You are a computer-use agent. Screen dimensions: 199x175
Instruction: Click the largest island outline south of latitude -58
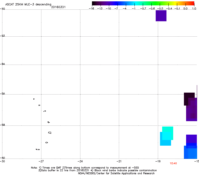point(50,133)
